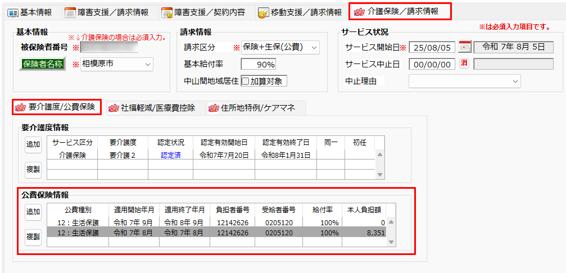This screenshot has height=273, width=566.
Task: Click the 令和 8年 9月 end-date cell
Action: click(x=184, y=222)
